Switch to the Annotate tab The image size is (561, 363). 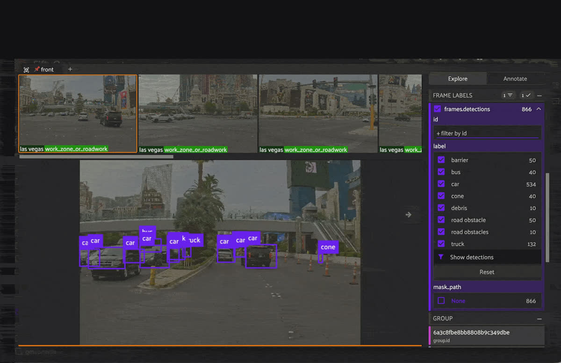pyautogui.click(x=515, y=79)
